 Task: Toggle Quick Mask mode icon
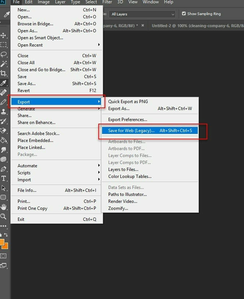click(3, 256)
